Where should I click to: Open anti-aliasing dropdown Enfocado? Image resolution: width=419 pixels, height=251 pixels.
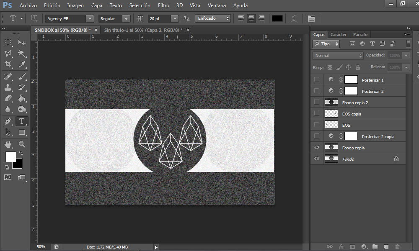(213, 18)
